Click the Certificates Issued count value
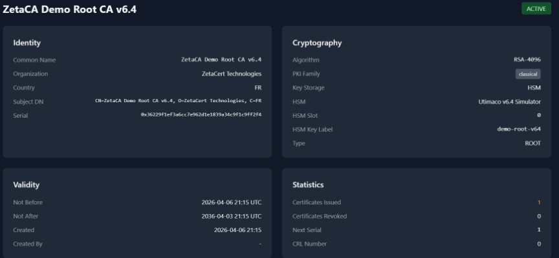Viewport: 559px width, 258px height. pyautogui.click(x=539, y=202)
